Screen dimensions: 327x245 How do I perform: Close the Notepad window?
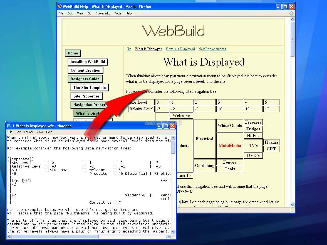coord(172,126)
